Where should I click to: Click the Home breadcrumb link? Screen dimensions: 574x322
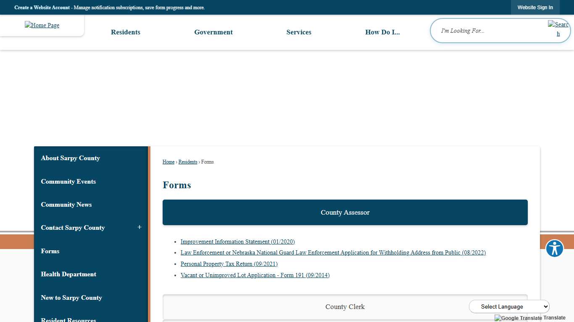pos(168,162)
